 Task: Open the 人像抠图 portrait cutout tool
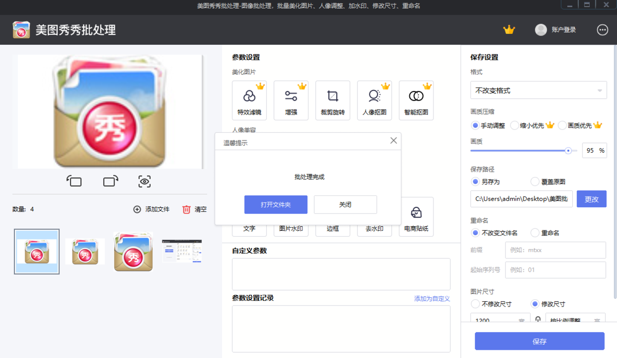(374, 100)
